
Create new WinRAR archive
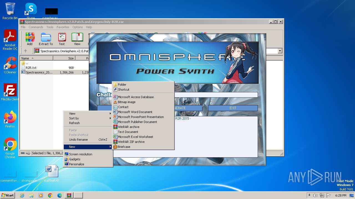[143, 127]
